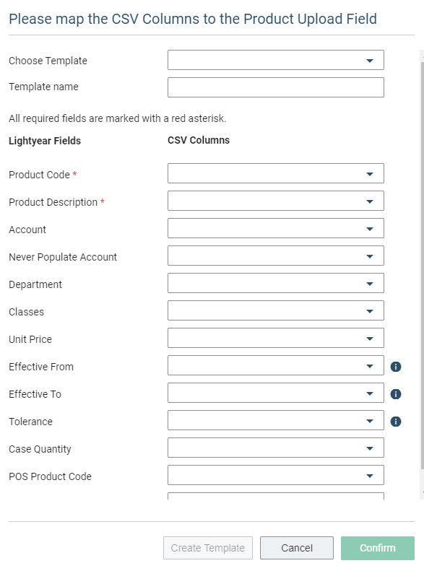The width and height of the screenshot is (424, 584).
Task: Open the Tolerance mapping dropdown
Action: click(x=276, y=421)
